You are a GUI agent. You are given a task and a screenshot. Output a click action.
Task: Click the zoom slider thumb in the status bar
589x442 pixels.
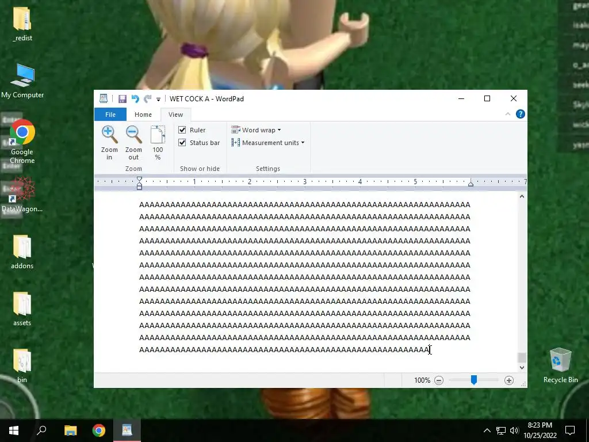pyautogui.click(x=474, y=380)
